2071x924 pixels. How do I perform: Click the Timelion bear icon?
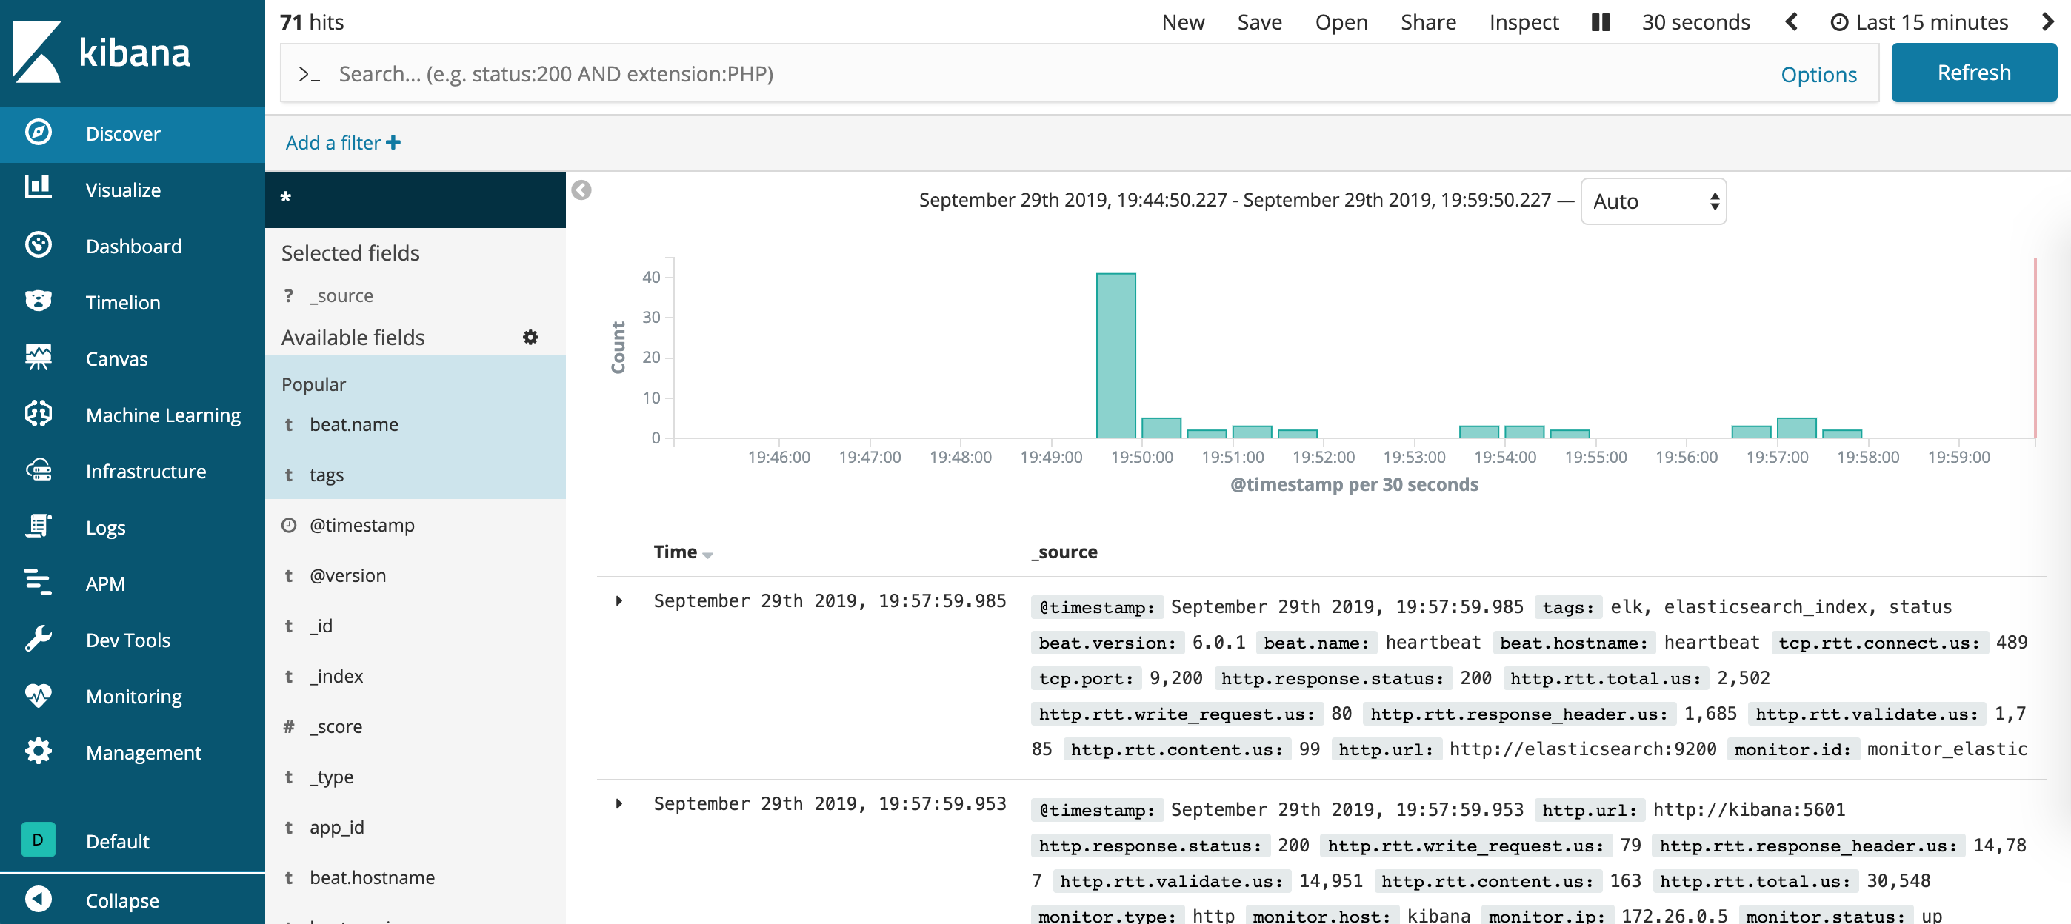pyautogui.click(x=38, y=301)
